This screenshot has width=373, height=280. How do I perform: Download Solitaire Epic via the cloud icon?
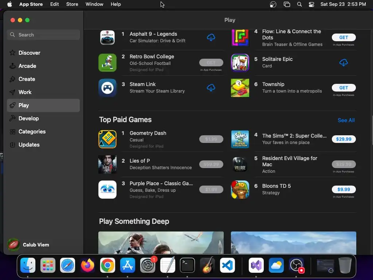[343, 63]
